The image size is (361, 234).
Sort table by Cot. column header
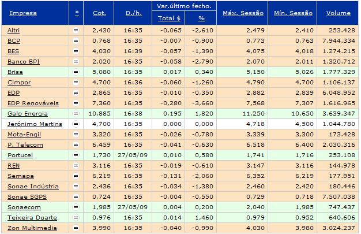tap(99, 13)
